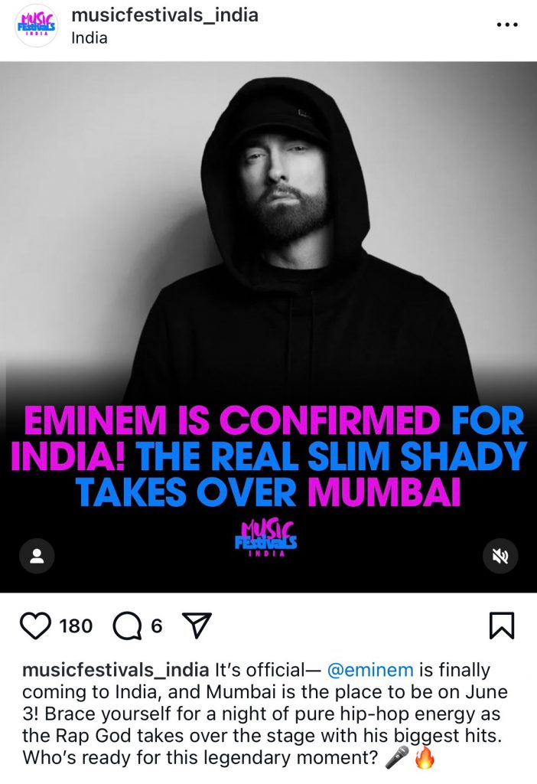Image resolution: width=537 pixels, height=784 pixels.
Task: Show tagged people on the photo
Action: pyautogui.click(x=37, y=556)
